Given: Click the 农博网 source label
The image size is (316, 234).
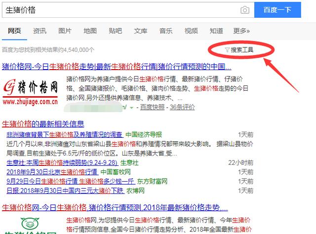Looking at the screenshot, I should point(135,191).
